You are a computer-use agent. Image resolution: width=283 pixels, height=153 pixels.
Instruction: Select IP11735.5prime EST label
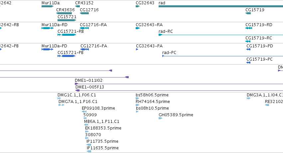pyautogui.click(x=102, y=141)
